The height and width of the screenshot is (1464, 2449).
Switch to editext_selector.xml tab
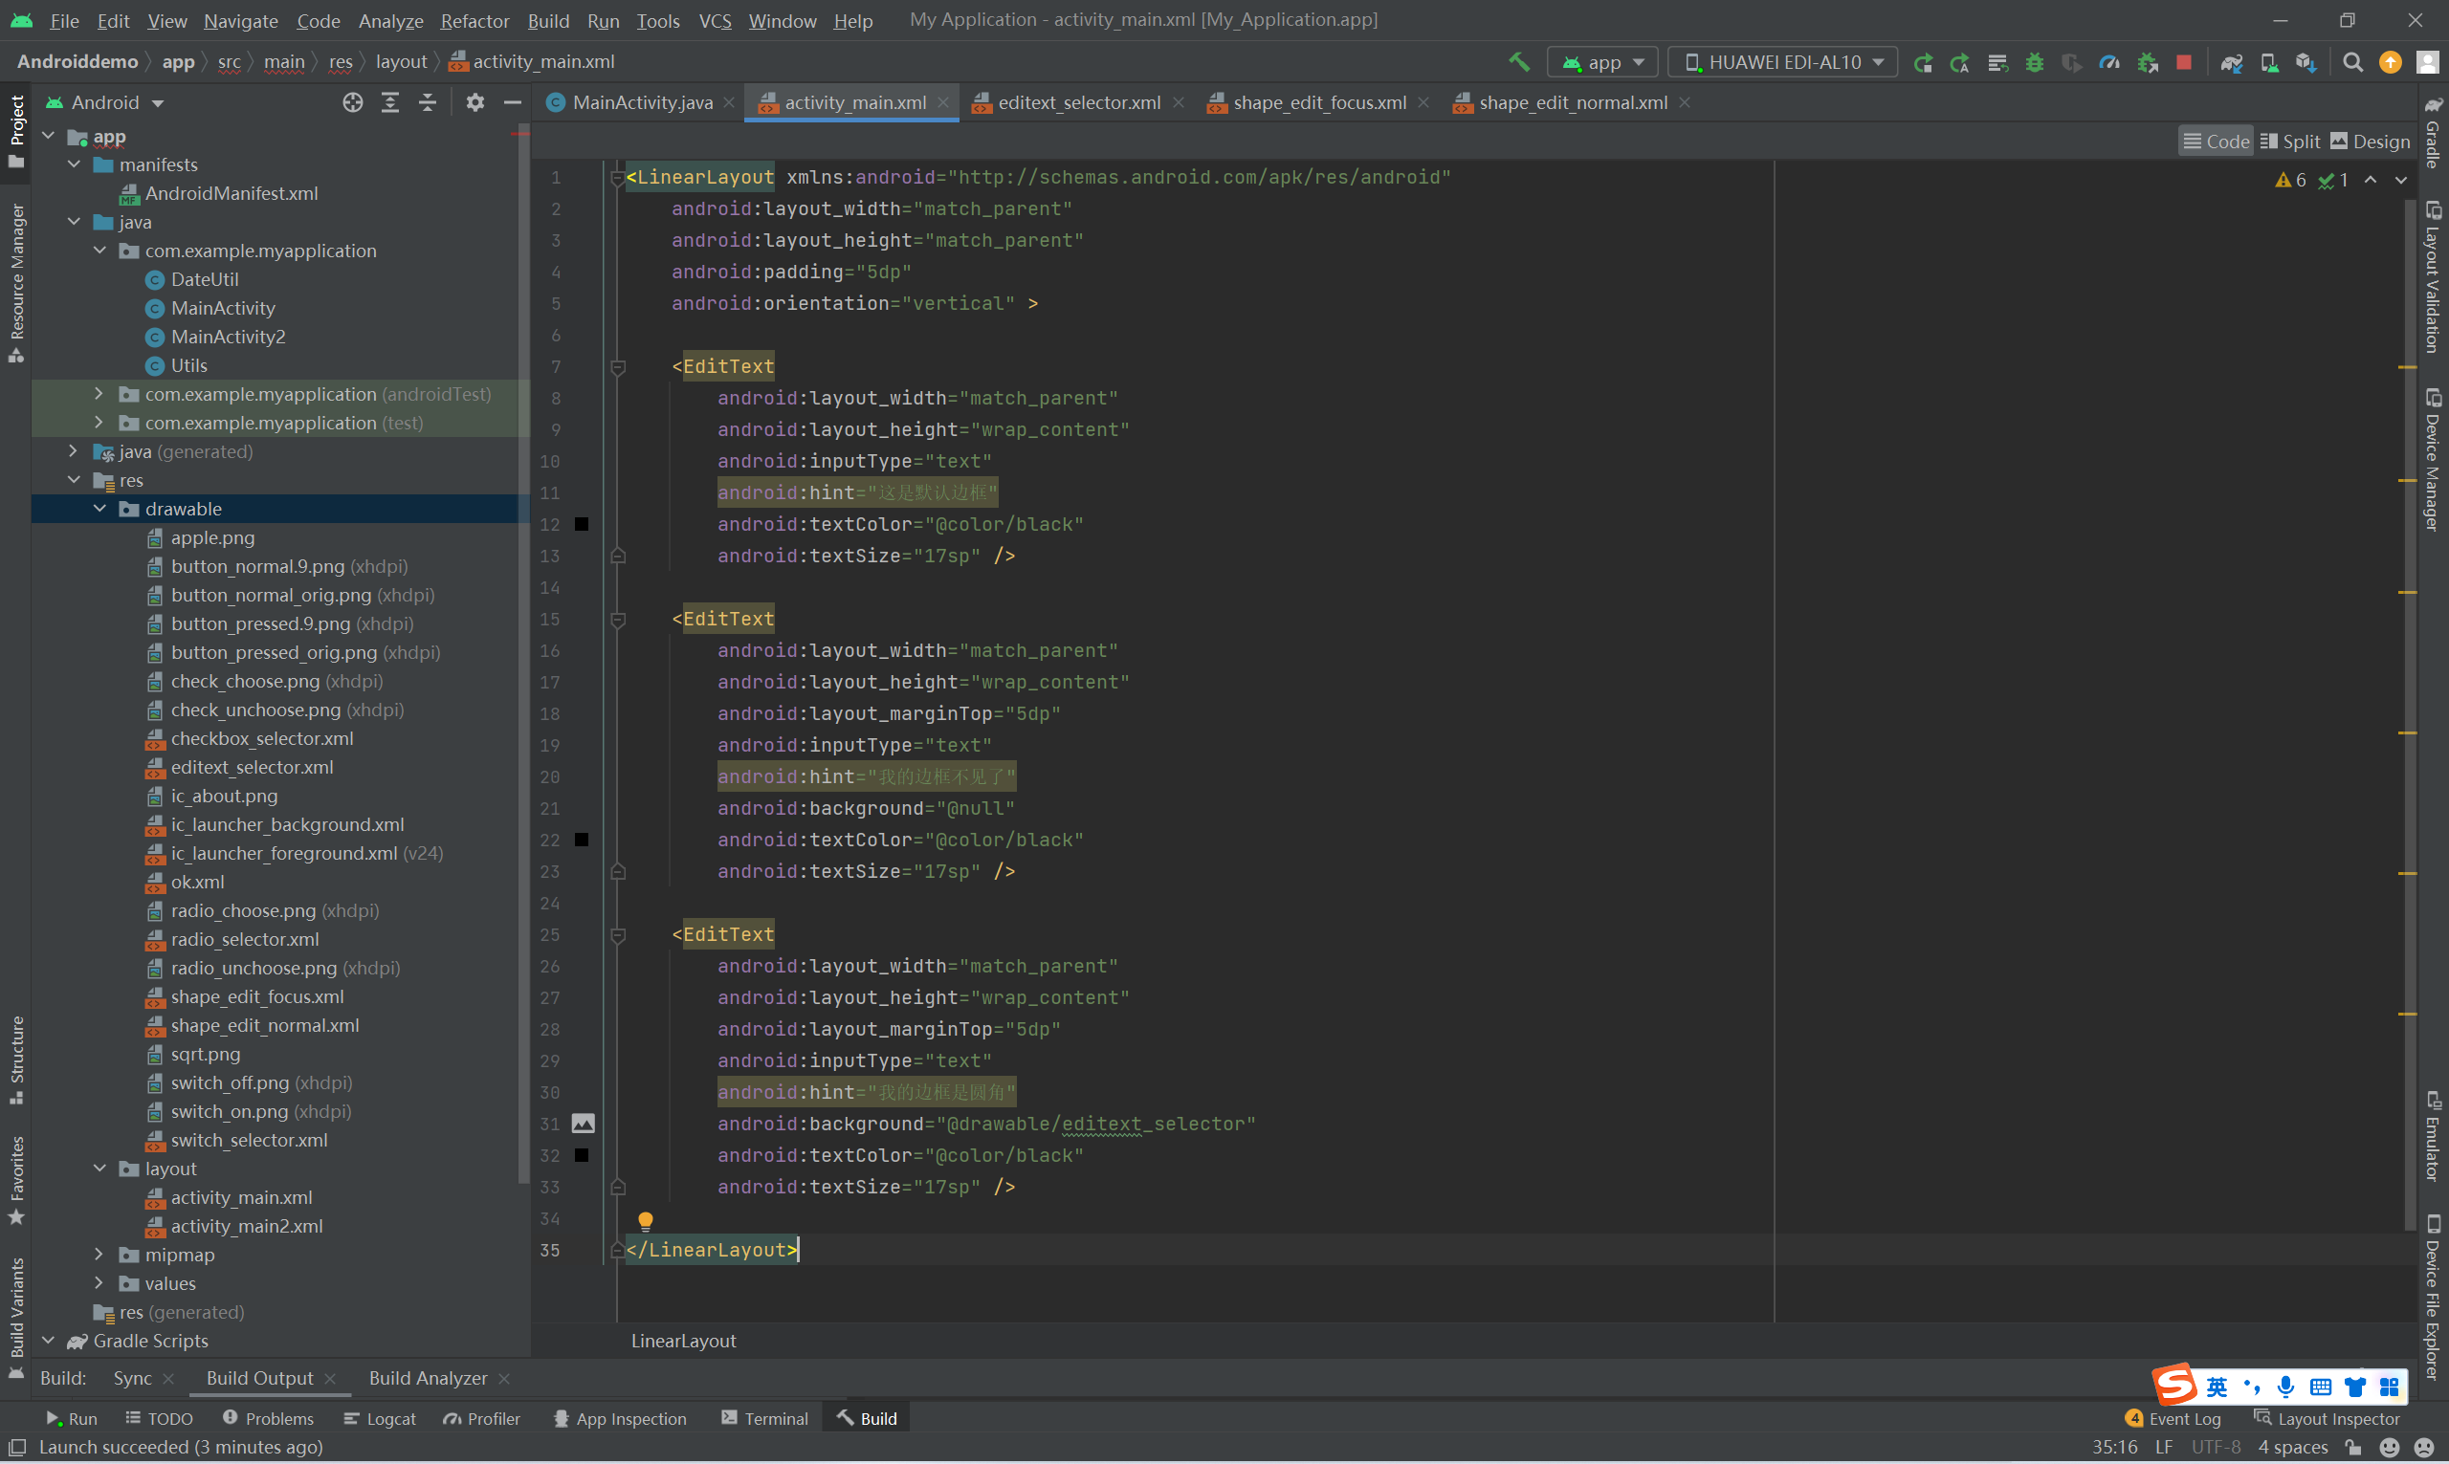1077,102
